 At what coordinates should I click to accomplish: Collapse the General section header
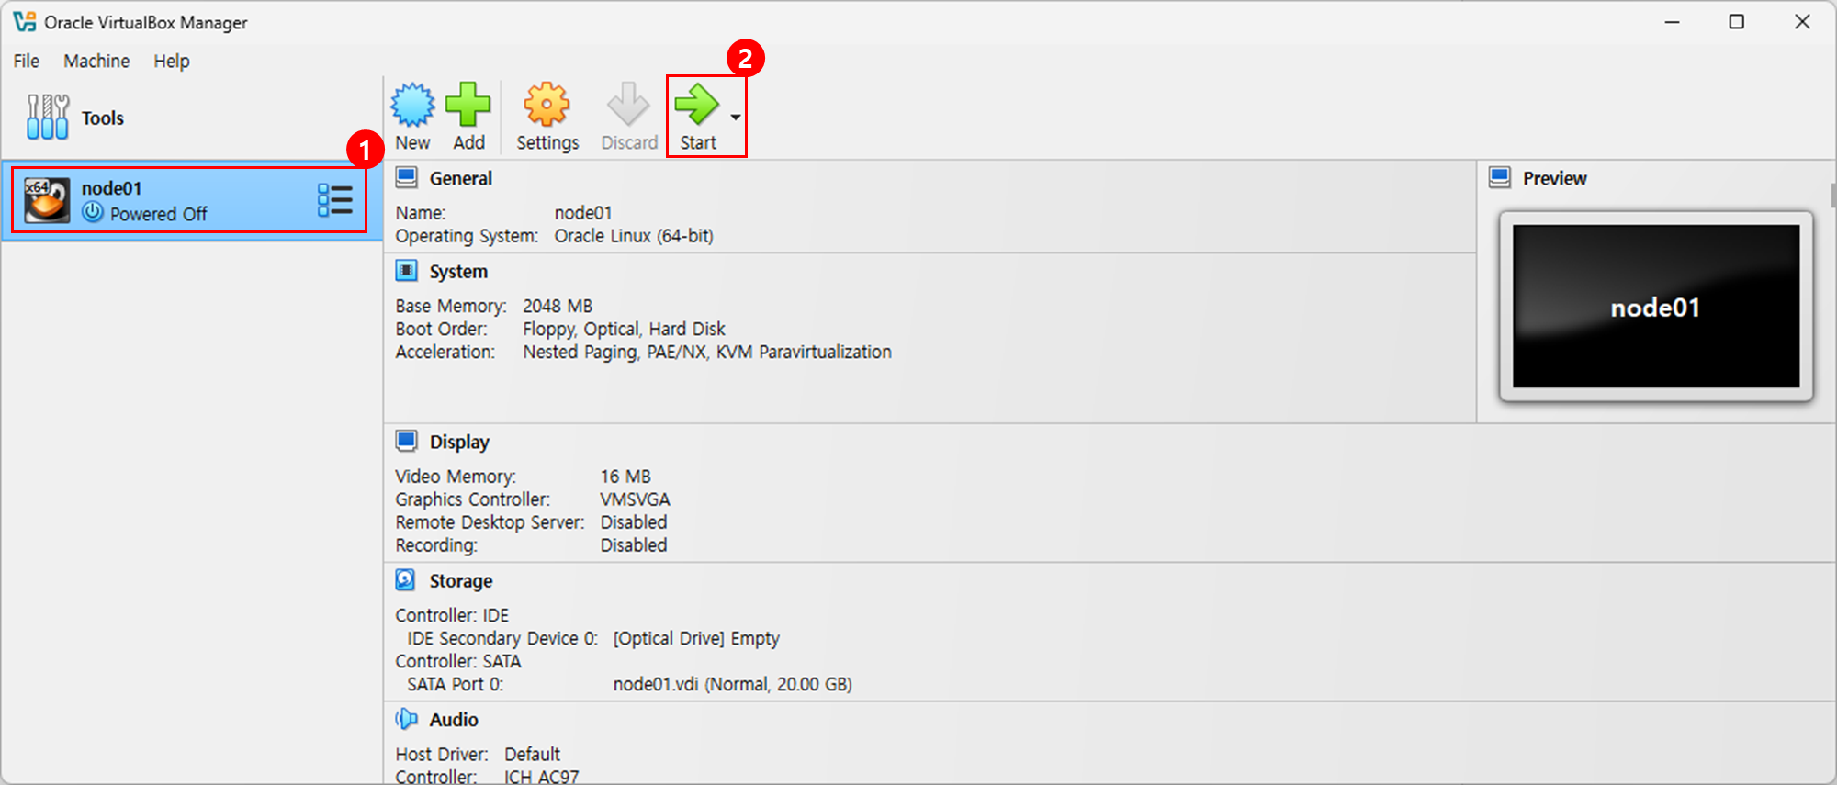tap(460, 178)
